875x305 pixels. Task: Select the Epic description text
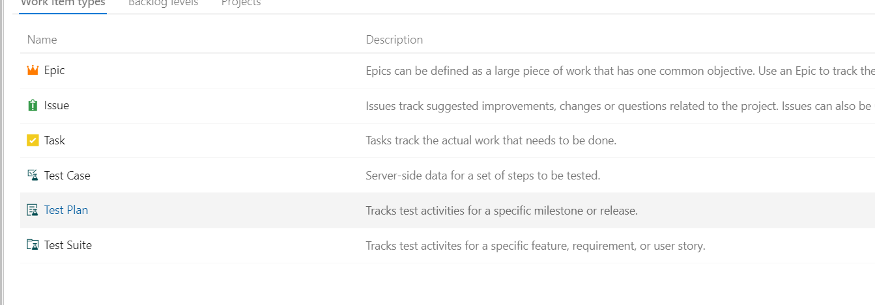[620, 70]
